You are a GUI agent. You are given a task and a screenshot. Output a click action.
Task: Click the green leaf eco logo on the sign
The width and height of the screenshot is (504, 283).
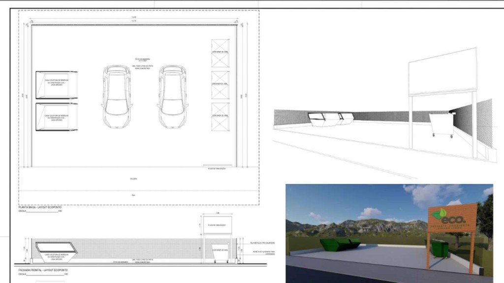438,214
